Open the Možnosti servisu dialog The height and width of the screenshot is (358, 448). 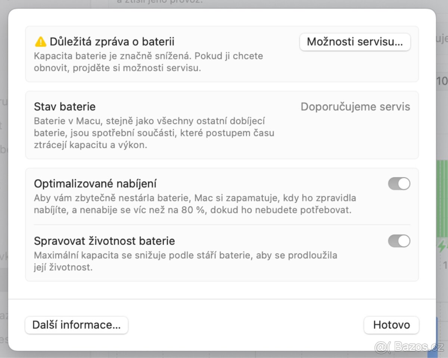pyautogui.click(x=355, y=42)
